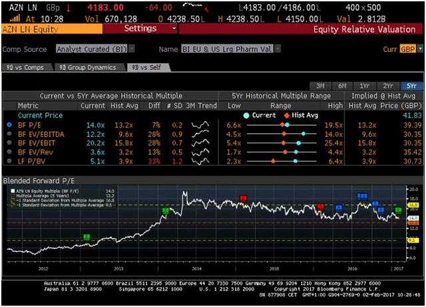Click the double blue event marker on chart
This screenshot has height=307, width=426.
362,196
